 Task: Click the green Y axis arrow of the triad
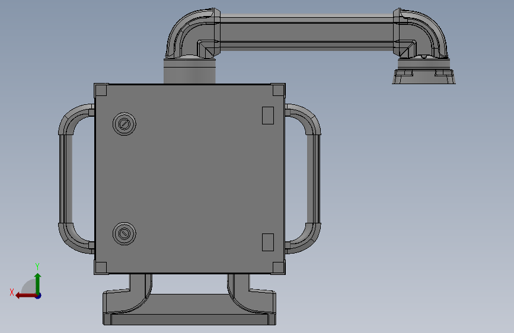[x=38, y=283]
